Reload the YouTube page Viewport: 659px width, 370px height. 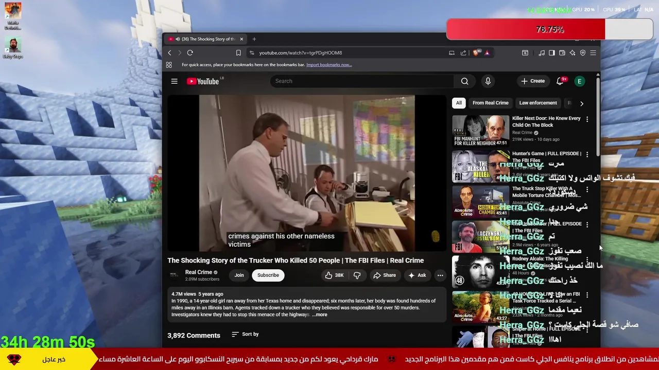(190, 52)
